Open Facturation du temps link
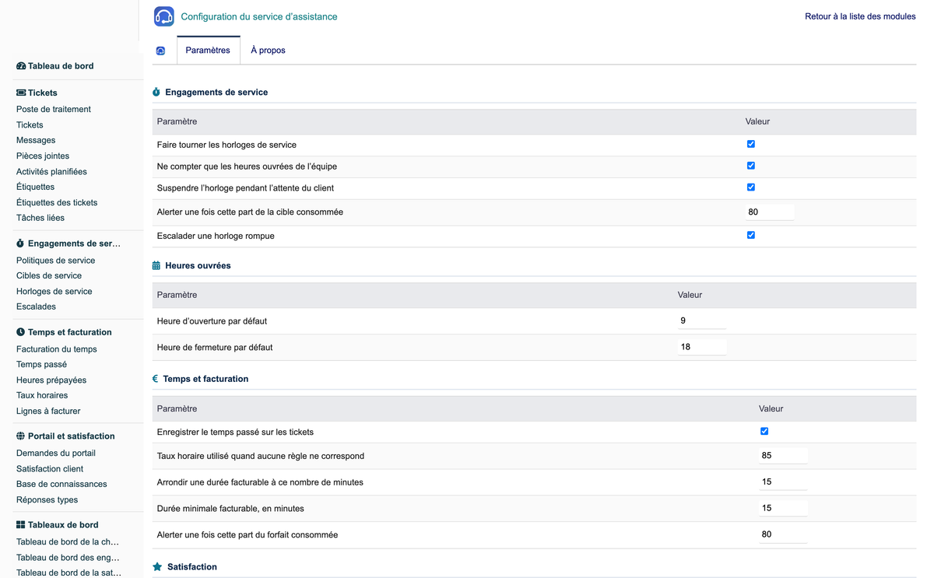The height and width of the screenshot is (578, 934). [x=57, y=349]
